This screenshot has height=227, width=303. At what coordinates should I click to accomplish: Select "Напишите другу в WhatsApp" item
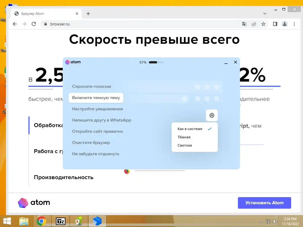[102, 120]
